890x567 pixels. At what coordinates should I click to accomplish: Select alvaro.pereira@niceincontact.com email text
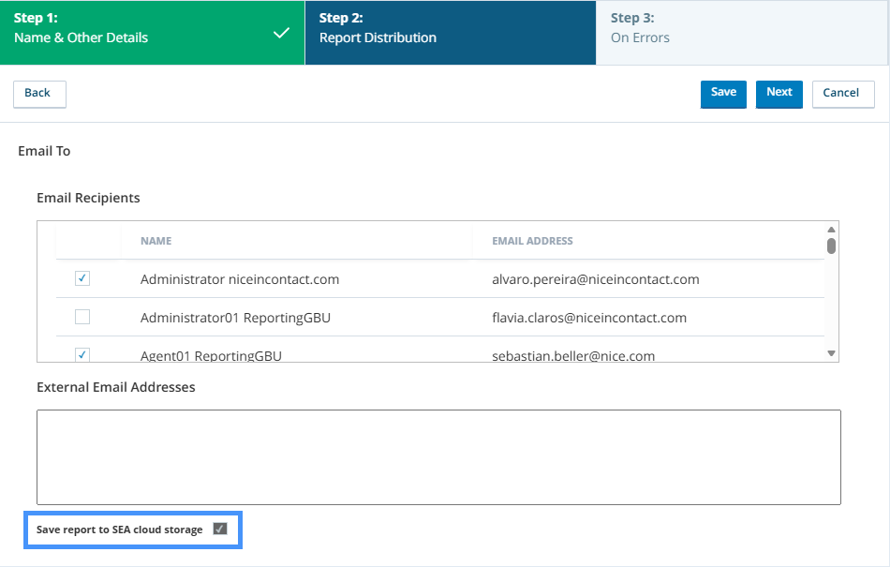(596, 279)
